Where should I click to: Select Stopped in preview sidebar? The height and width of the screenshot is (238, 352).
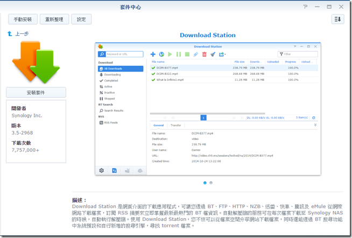pyautogui.click(x=121, y=99)
